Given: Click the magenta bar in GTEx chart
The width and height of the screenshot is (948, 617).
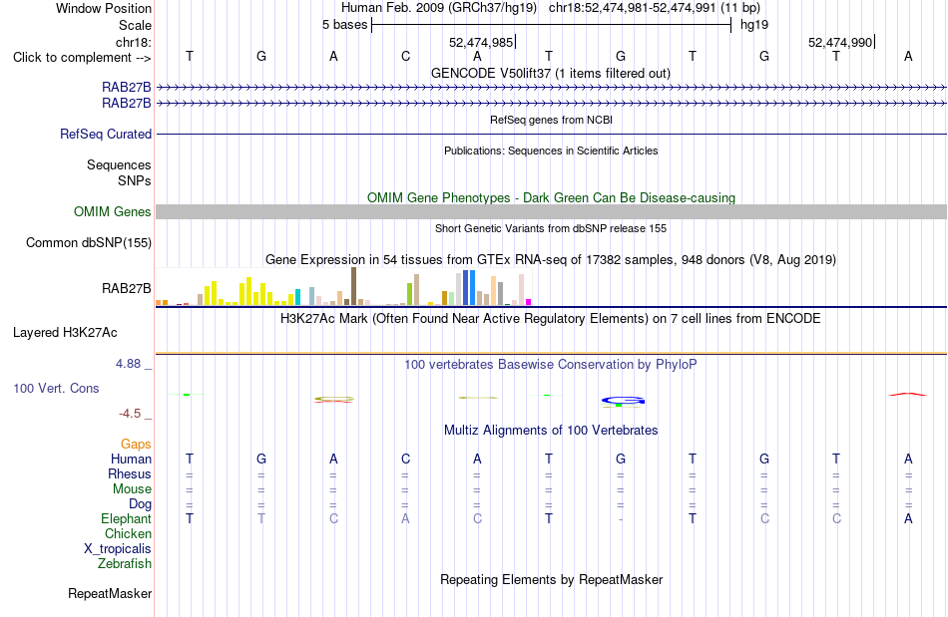Looking at the screenshot, I should pos(529,302).
